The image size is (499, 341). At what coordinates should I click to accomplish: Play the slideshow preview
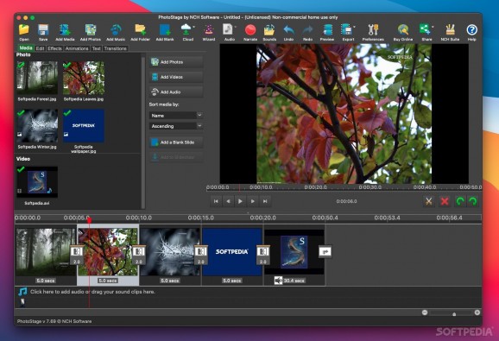point(240,201)
